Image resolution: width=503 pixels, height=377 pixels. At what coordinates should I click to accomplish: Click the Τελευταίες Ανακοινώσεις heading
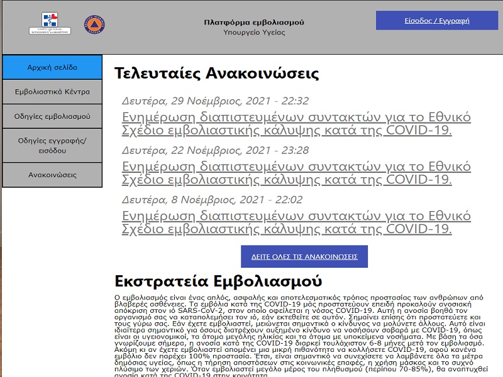coord(216,73)
